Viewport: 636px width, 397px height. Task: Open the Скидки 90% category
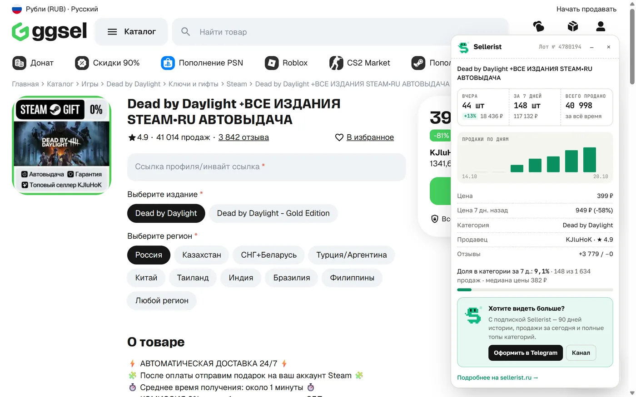pos(107,63)
